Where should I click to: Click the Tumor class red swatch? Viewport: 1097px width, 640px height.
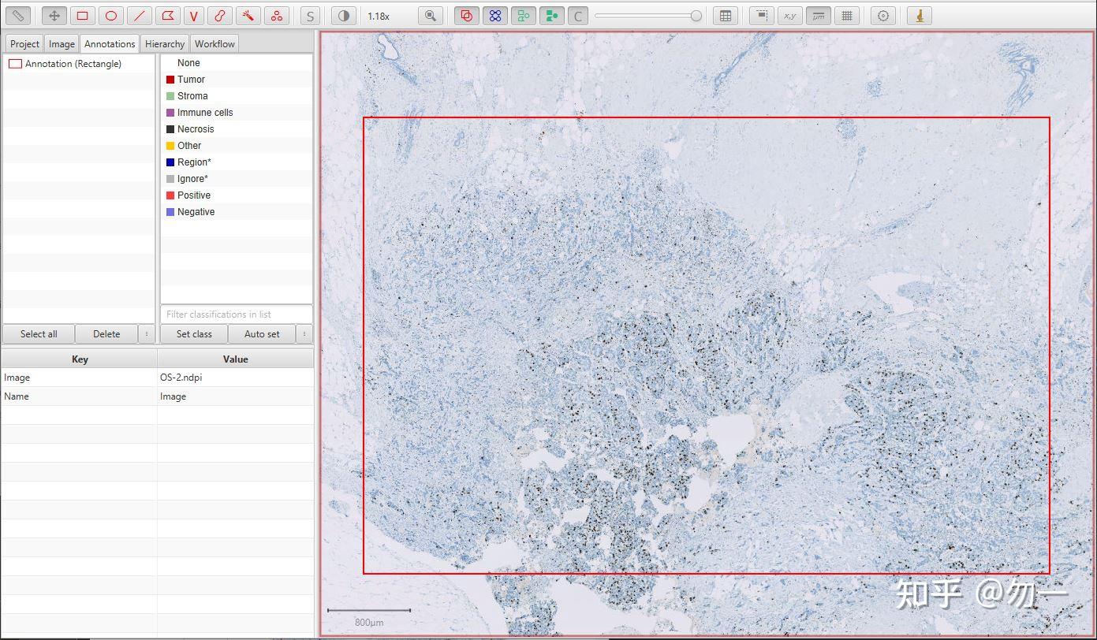pos(170,80)
